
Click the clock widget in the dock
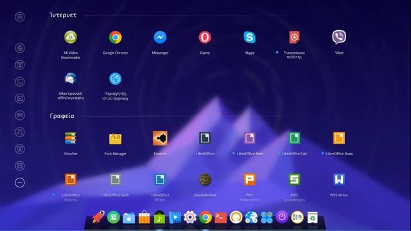pos(297,217)
